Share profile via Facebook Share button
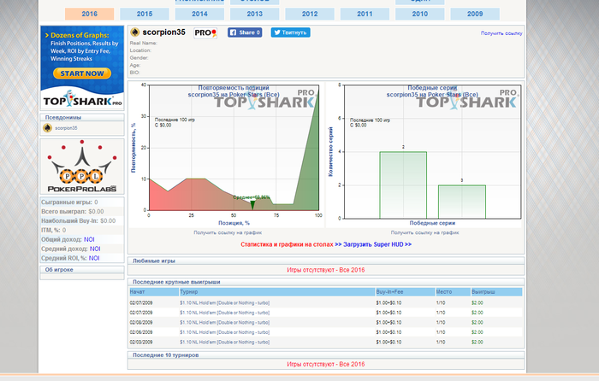Screen dimensions: 599x381 [245, 32]
